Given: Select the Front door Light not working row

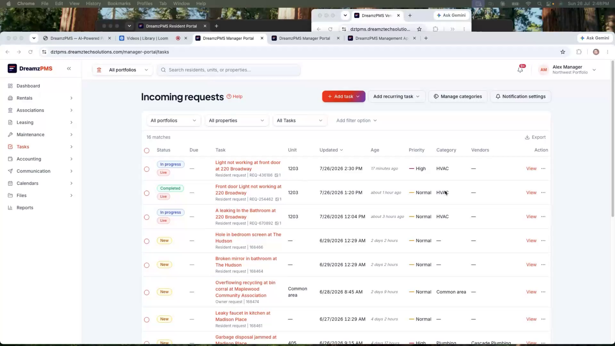Looking at the screenshot, I should [147, 193].
